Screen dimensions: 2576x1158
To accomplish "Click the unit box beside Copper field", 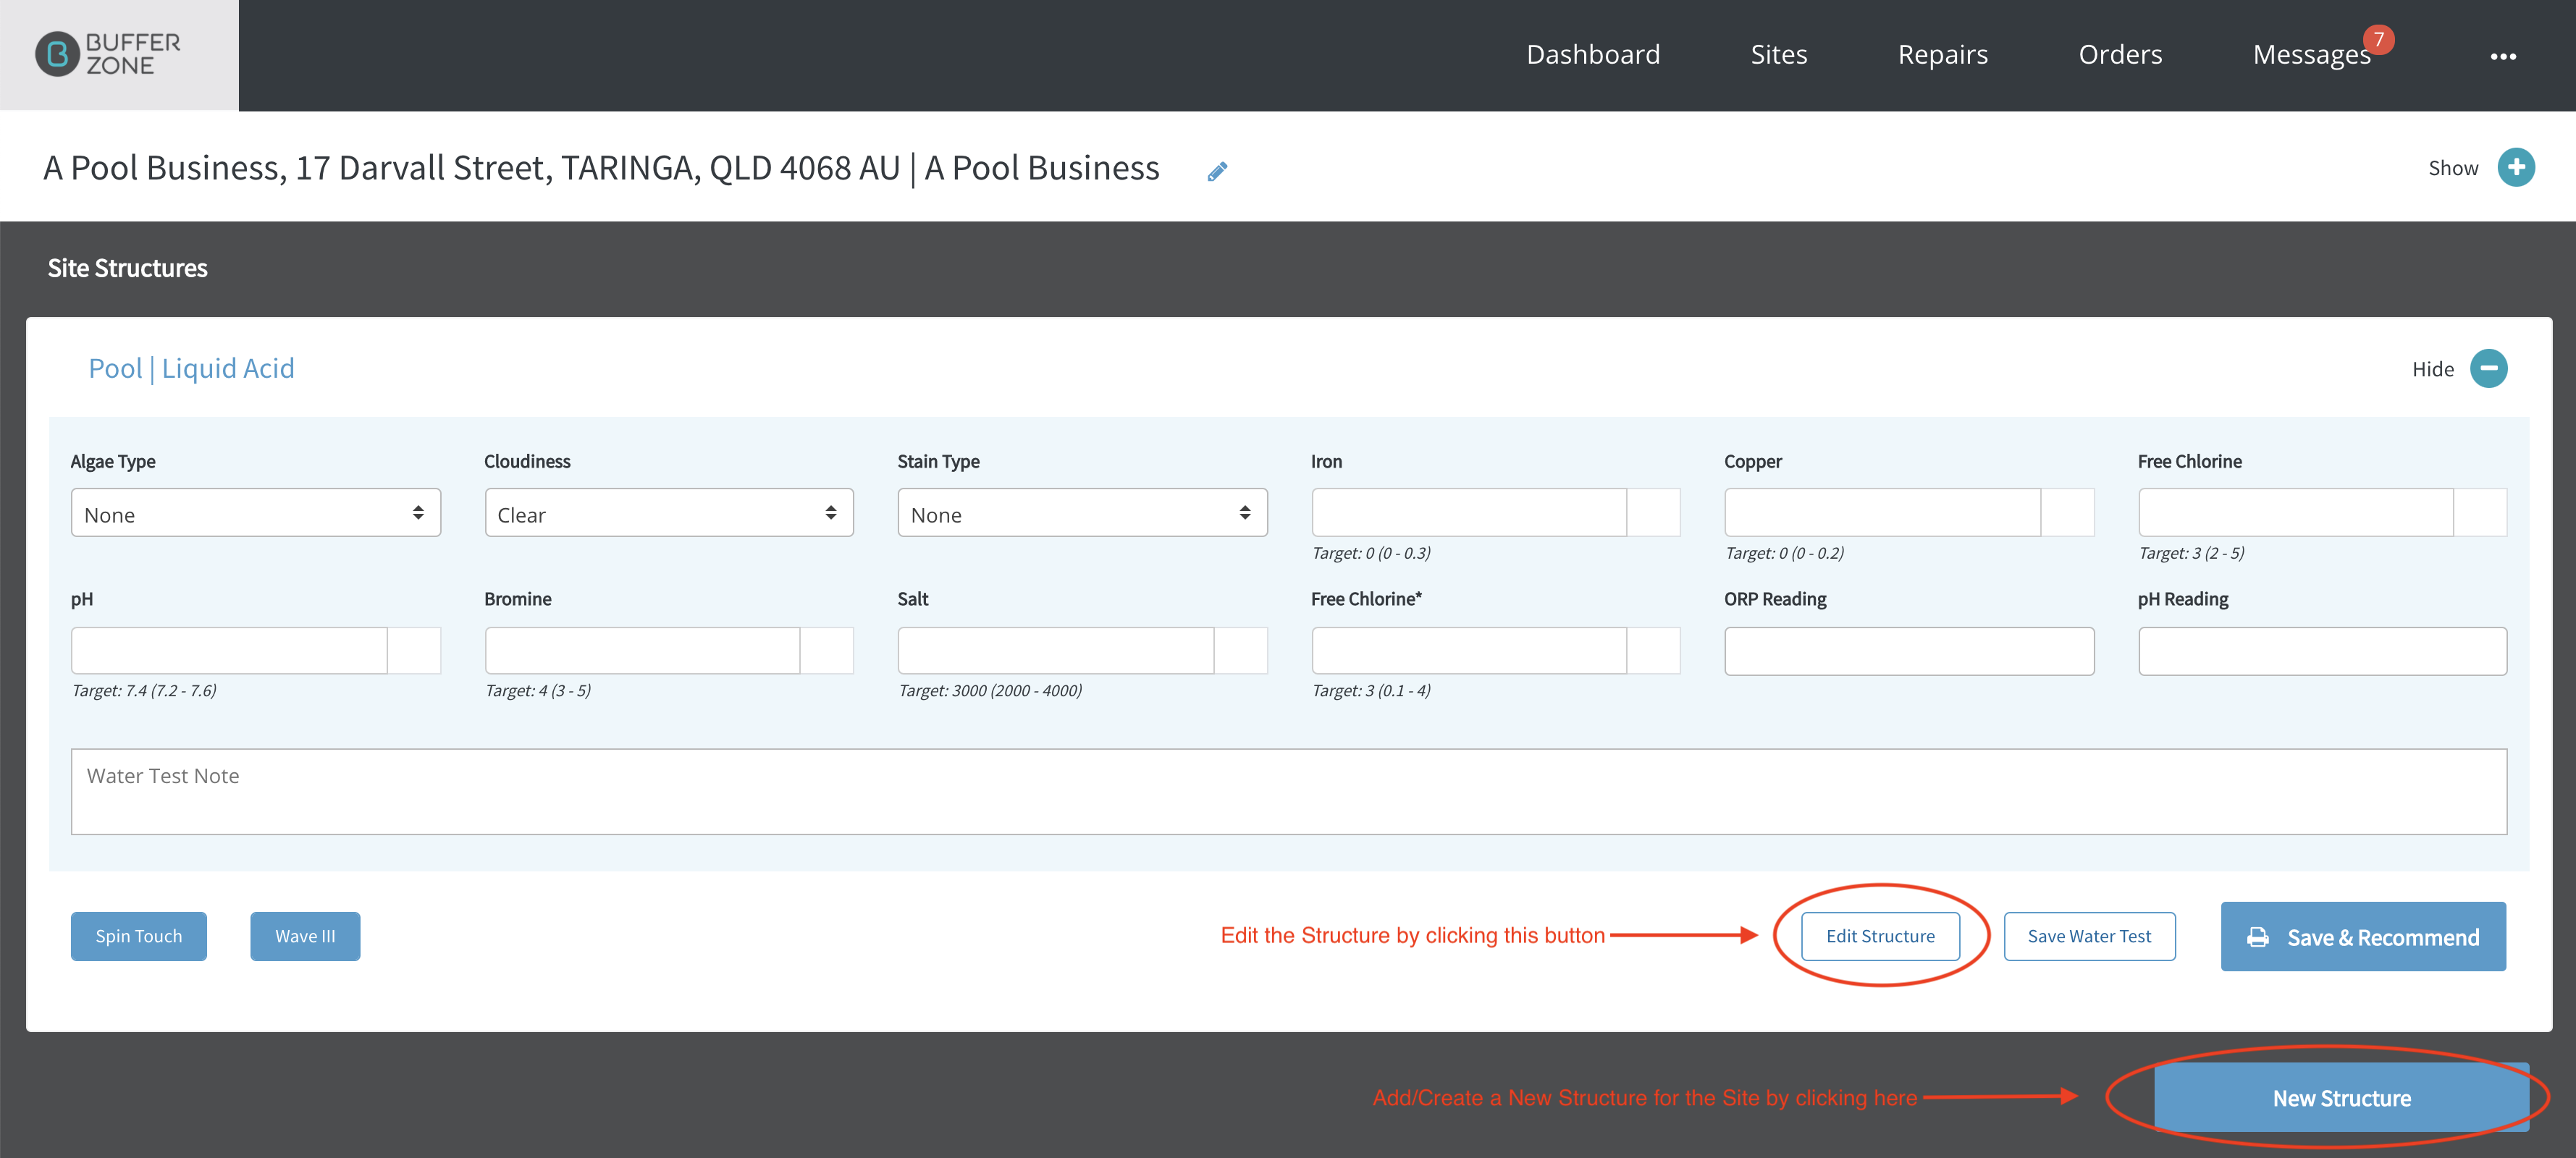I will (2067, 513).
